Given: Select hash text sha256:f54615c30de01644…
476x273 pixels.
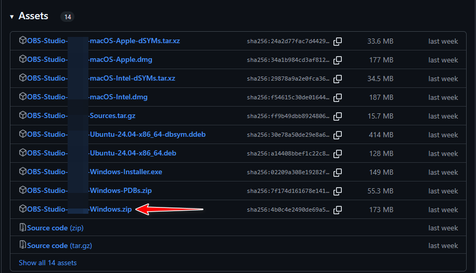Looking at the screenshot, I should (288, 97).
